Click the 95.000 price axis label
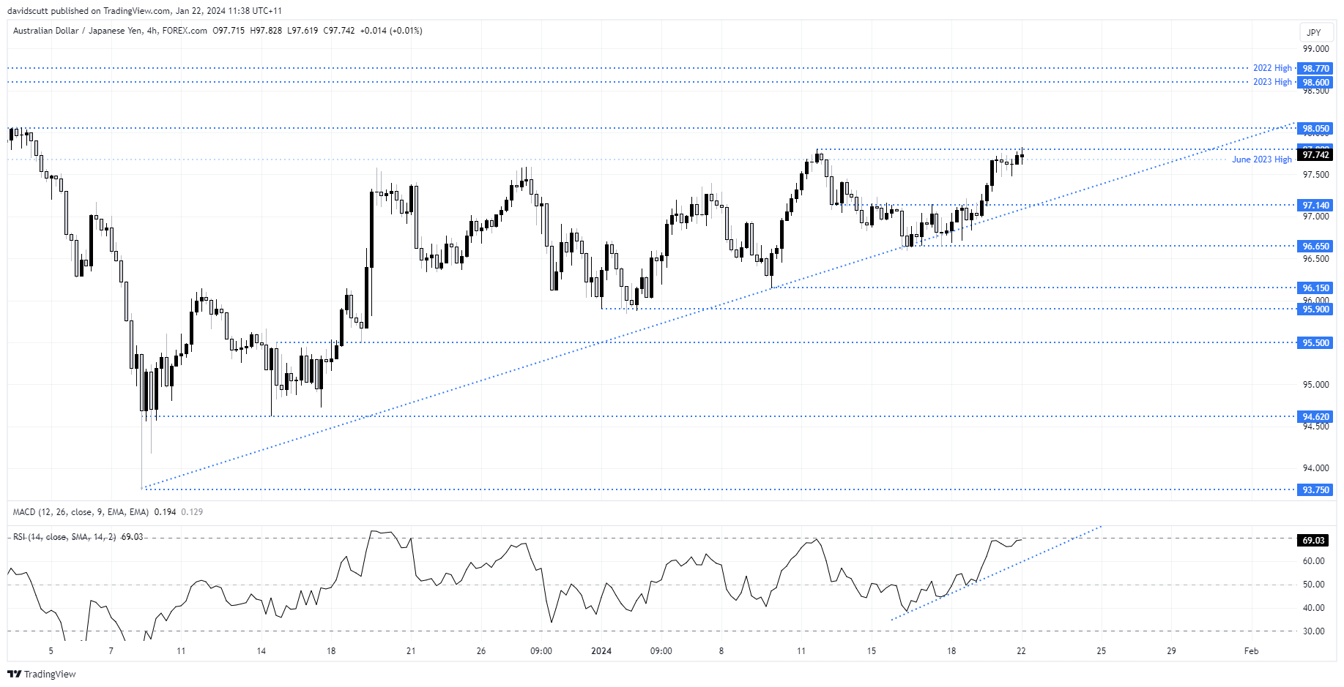The height and width of the screenshot is (687, 1344). [1315, 385]
